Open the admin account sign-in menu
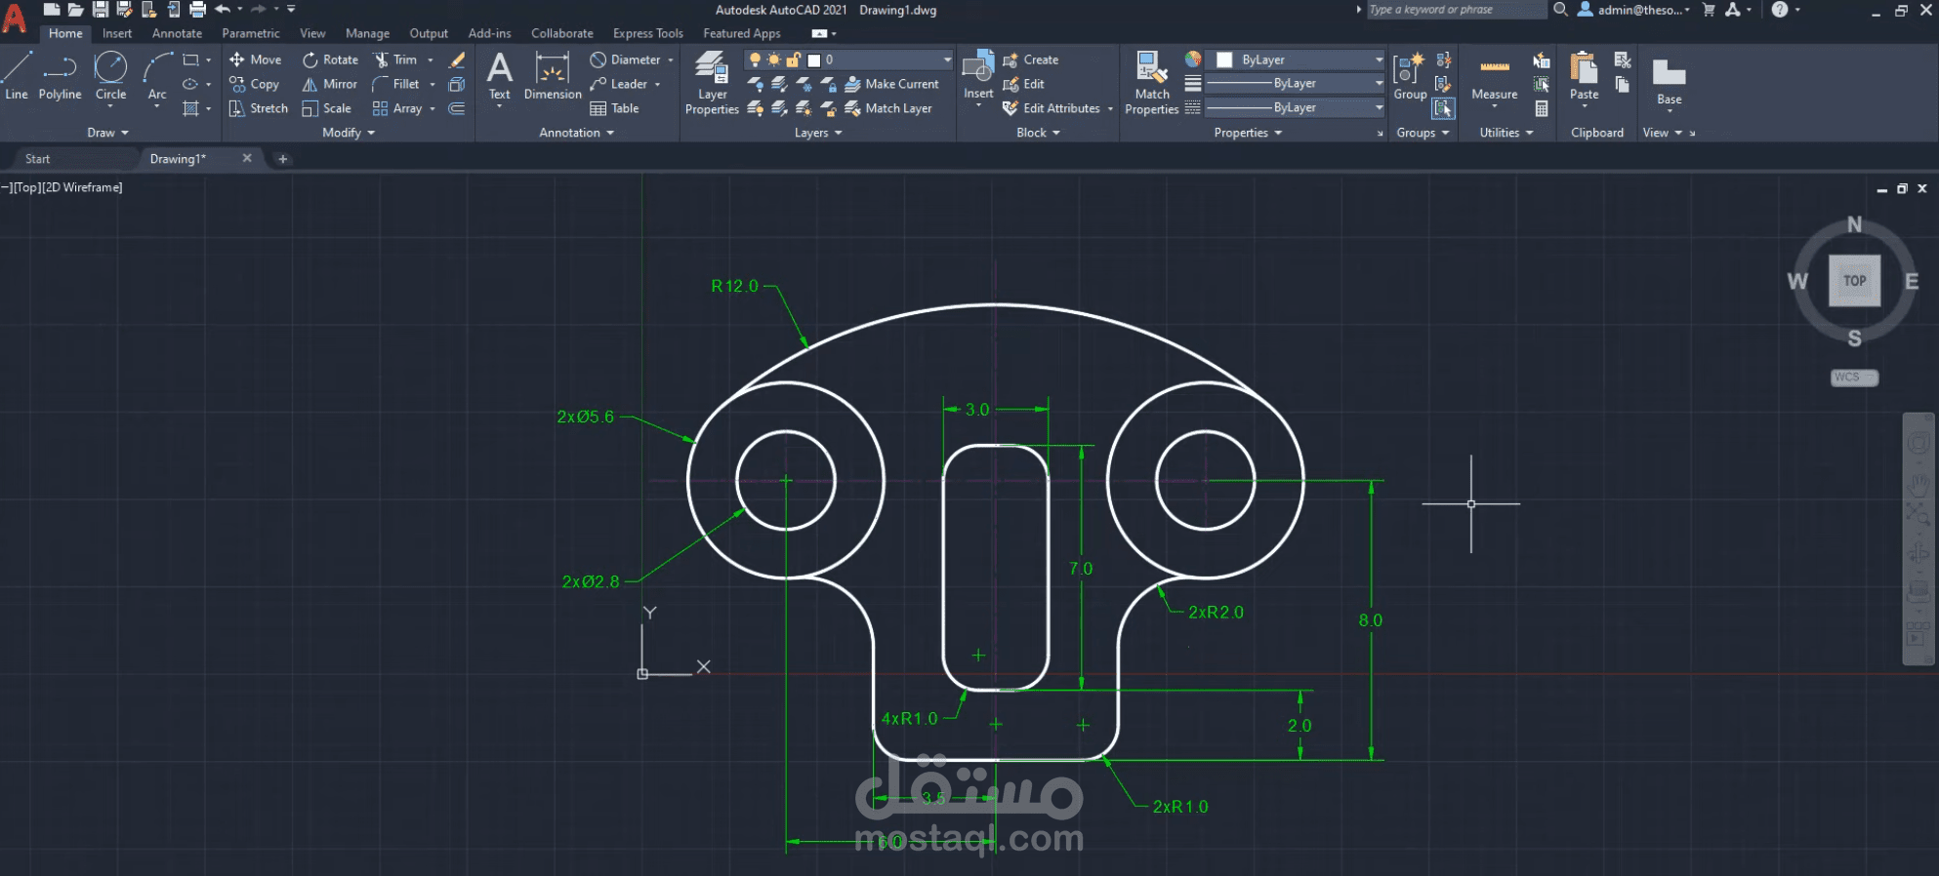Screen dimensions: 1939x876 [x=1634, y=10]
